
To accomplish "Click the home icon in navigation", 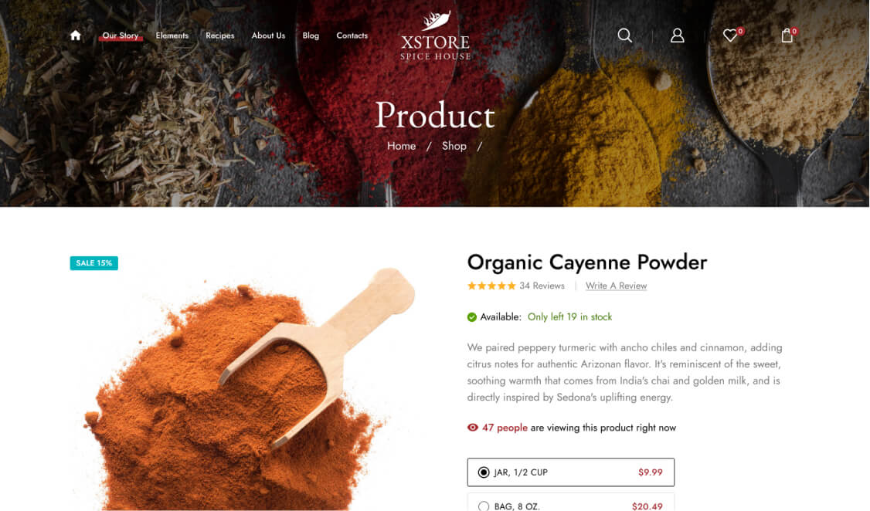I will [76, 36].
